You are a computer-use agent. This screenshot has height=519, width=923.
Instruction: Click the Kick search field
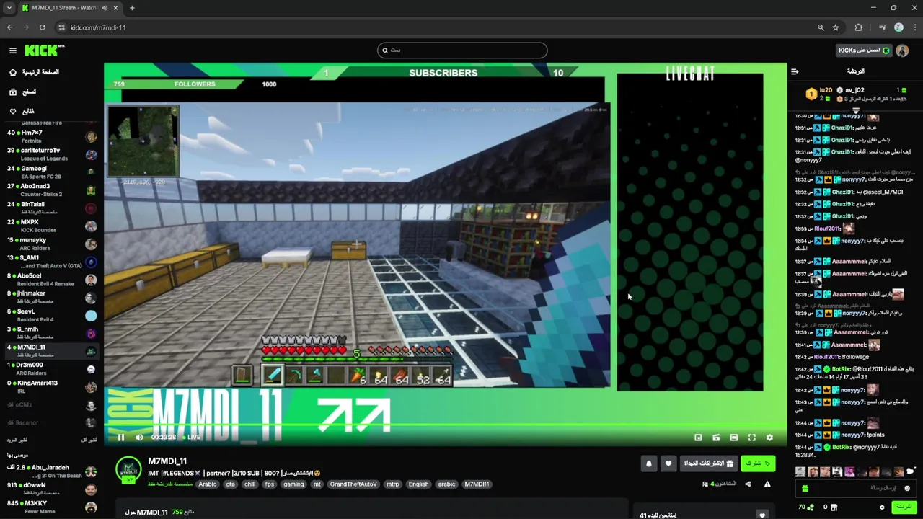coord(462,50)
